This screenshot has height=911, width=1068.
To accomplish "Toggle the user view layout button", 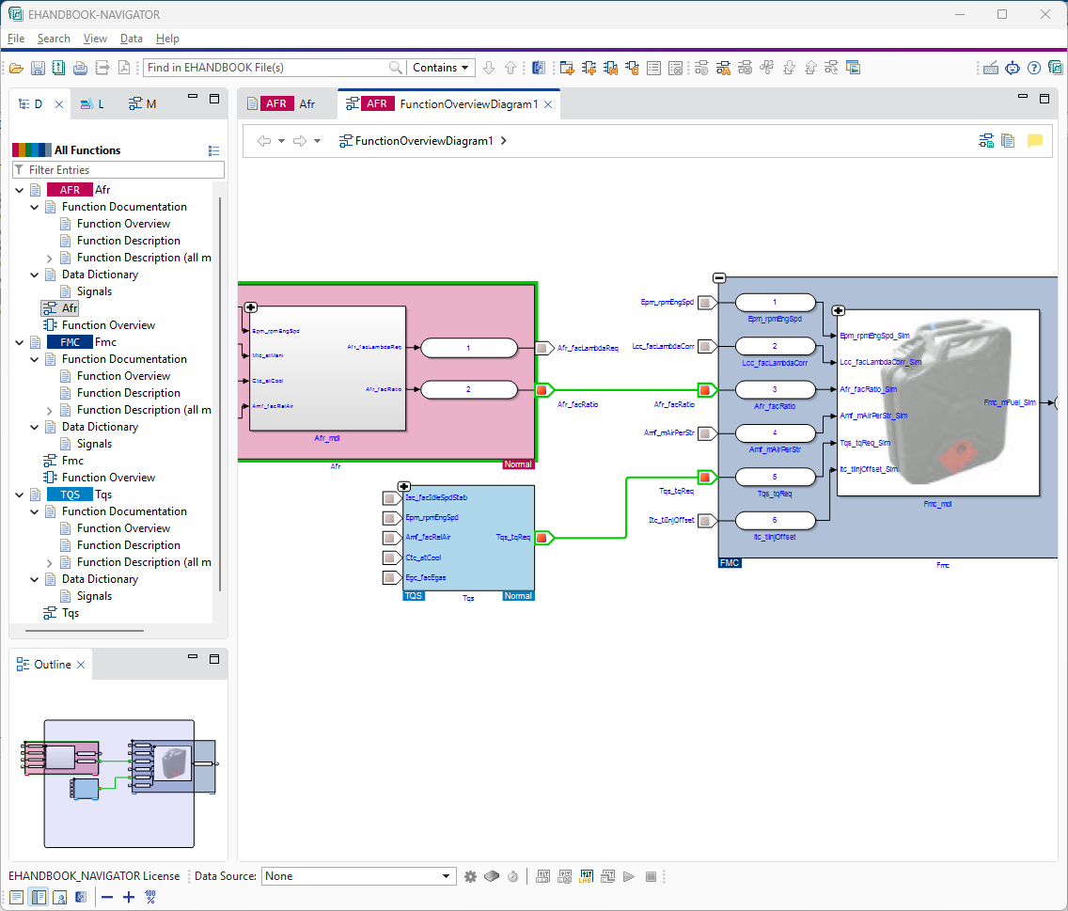I will pos(60,898).
